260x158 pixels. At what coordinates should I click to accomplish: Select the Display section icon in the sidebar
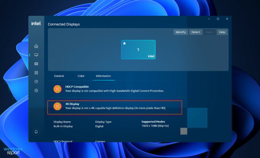coord(36,55)
